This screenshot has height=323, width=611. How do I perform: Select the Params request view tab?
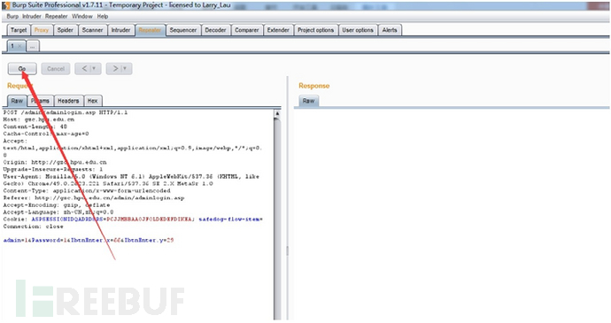click(41, 101)
